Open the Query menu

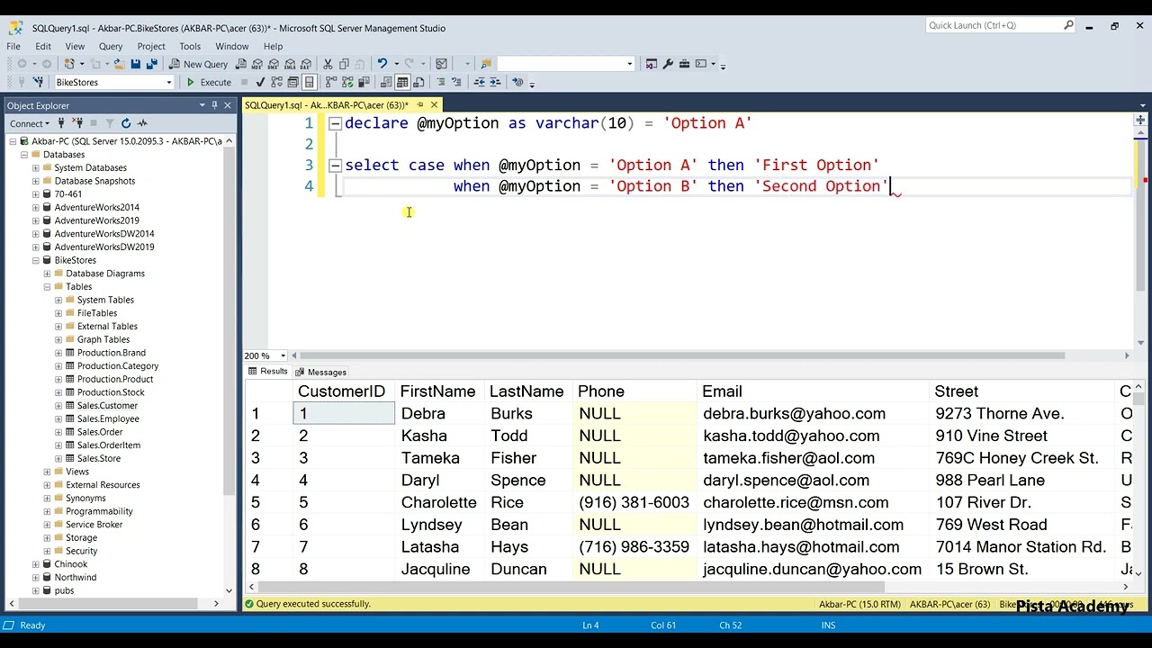(x=111, y=46)
